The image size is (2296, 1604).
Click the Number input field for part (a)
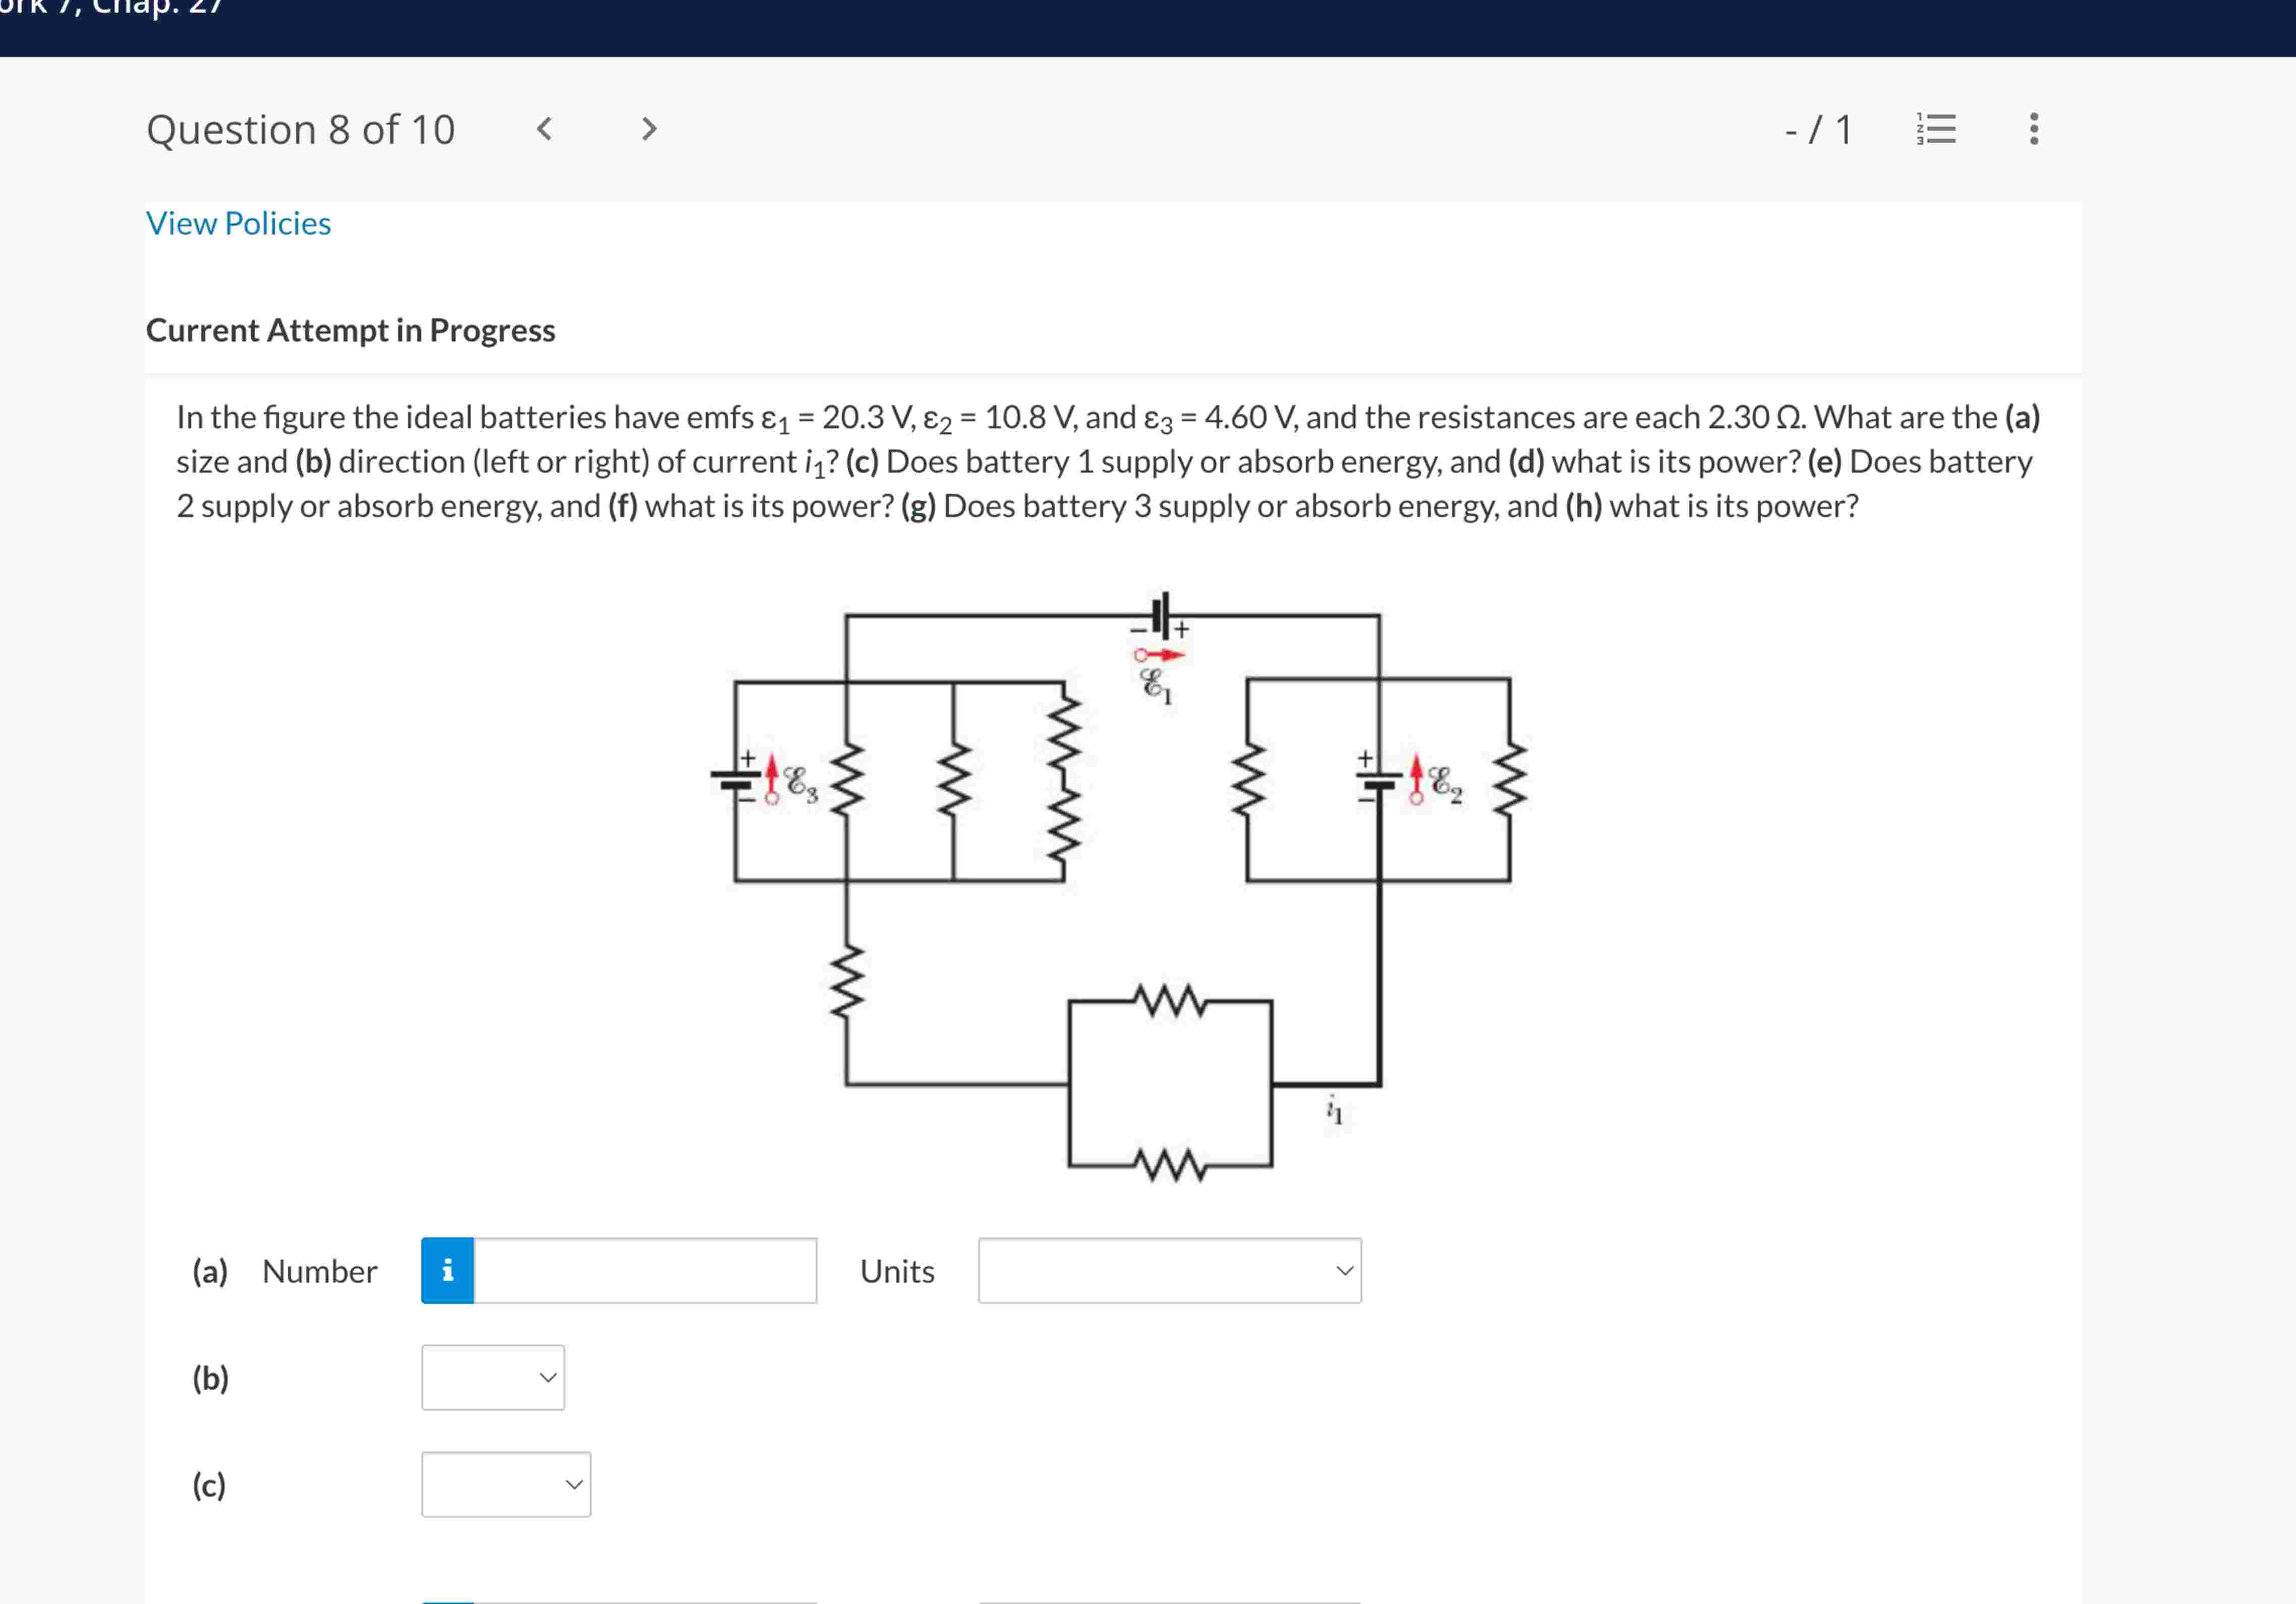coord(644,1270)
